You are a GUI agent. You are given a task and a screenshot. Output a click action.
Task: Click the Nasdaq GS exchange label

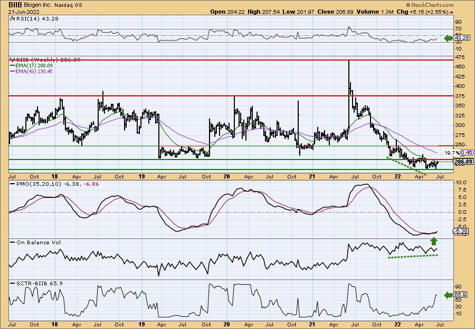tap(68, 5)
